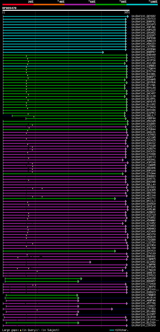Open hit UniRef100_B9I6P3
Image resolution: width=160 pixels, height=332 pixels.
(144, 25)
